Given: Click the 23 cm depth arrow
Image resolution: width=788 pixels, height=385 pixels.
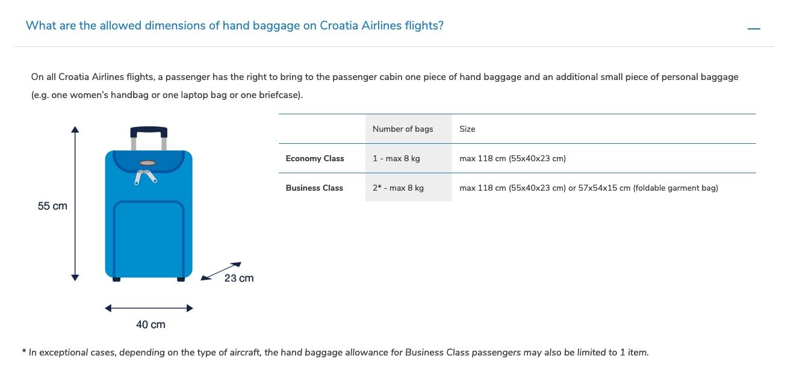Looking at the screenshot, I should [x=220, y=271].
